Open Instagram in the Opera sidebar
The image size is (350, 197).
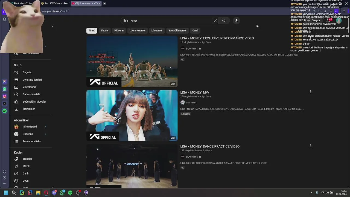[4, 96]
